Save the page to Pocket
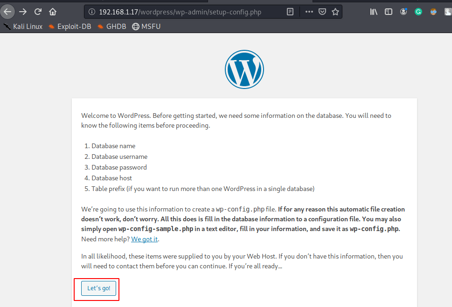Viewport: 452px width, 307px height. point(322,12)
